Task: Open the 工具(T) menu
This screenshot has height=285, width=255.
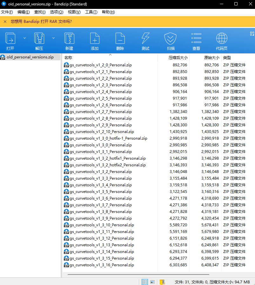Action: click(x=91, y=12)
